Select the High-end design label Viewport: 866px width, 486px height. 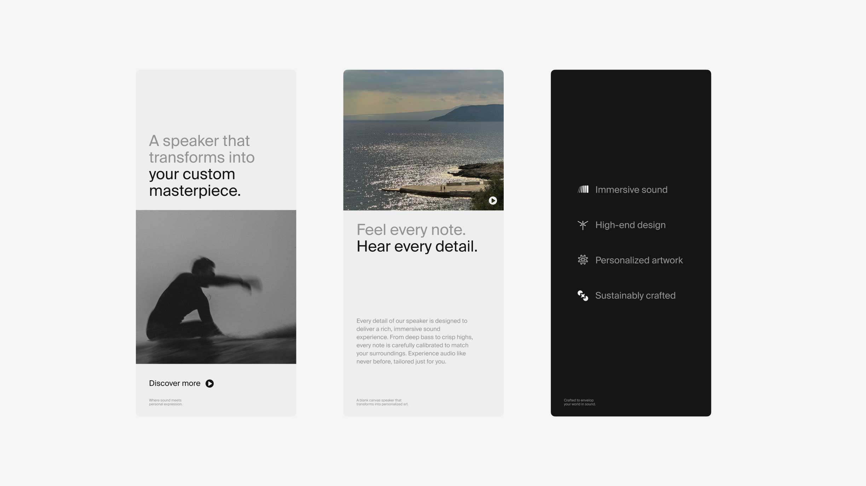[630, 225]
